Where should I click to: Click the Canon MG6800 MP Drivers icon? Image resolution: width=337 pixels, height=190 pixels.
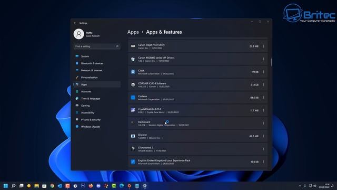tap(133, 59)
